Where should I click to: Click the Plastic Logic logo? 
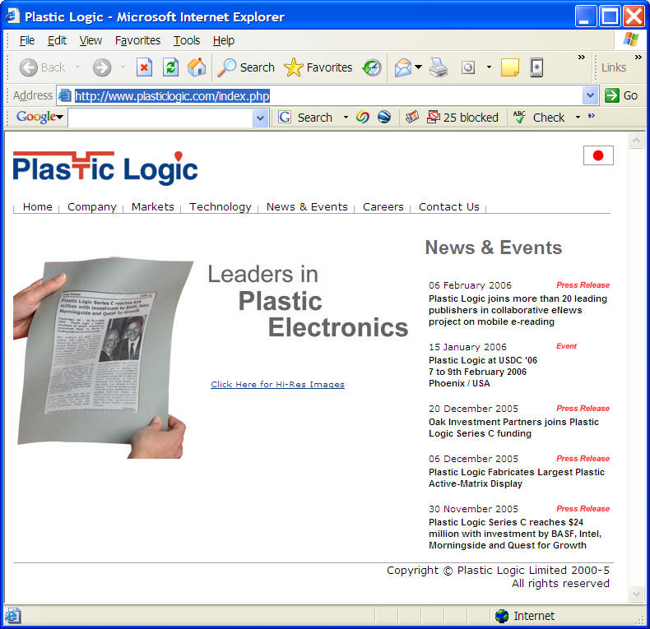point(105,168)
